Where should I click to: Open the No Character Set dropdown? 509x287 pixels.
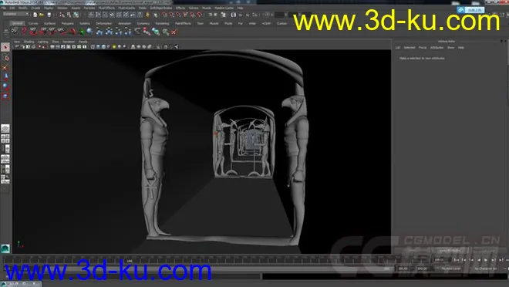coord(486,268)
